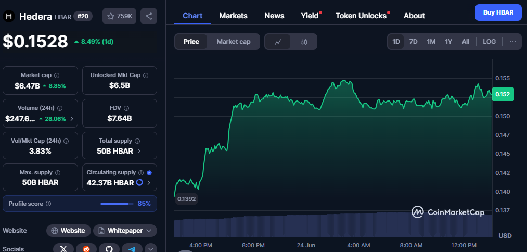Show Total supply info icon

pos(137,141)
